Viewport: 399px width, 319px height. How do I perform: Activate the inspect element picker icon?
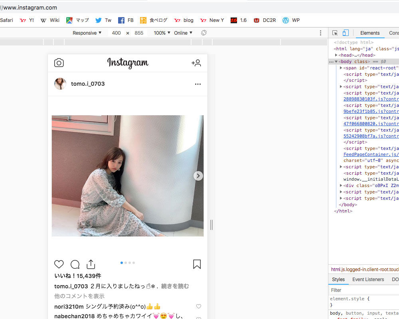tap(335, 33)
